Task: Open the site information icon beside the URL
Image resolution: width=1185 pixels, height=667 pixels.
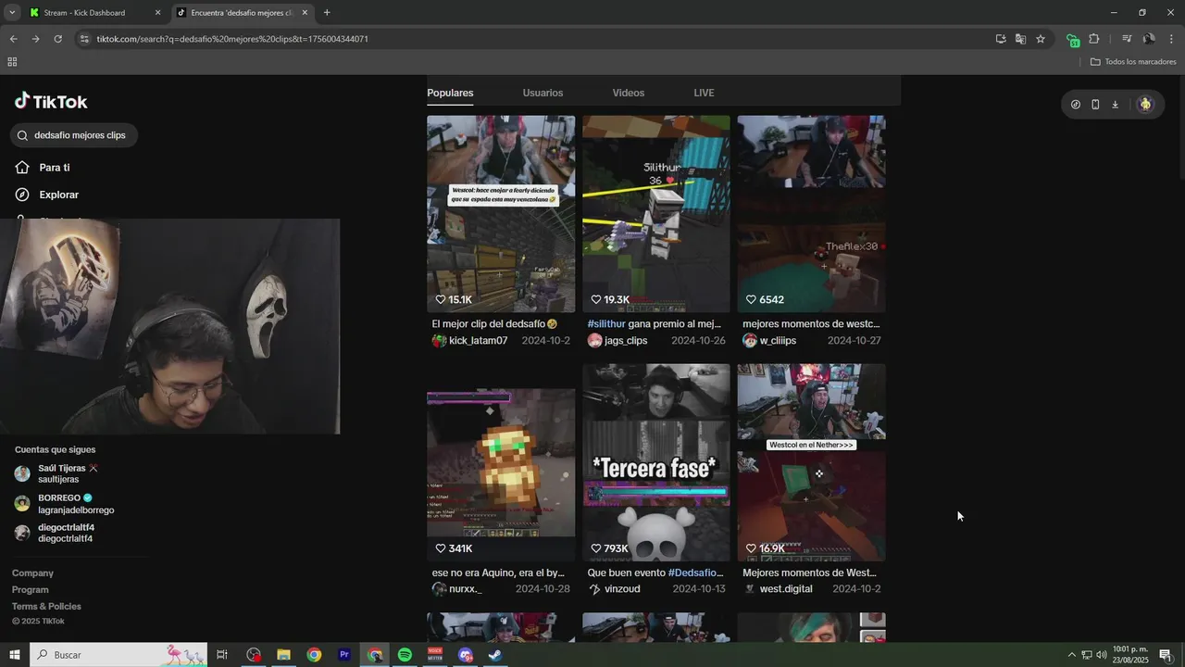Action: pos(84,39)
